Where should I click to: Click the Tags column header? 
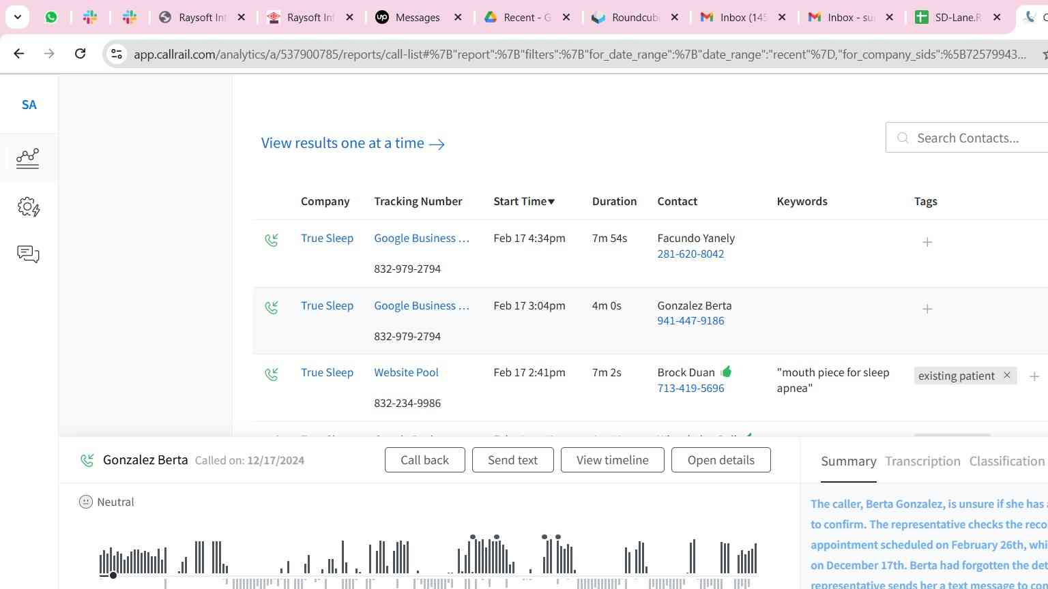925,201
